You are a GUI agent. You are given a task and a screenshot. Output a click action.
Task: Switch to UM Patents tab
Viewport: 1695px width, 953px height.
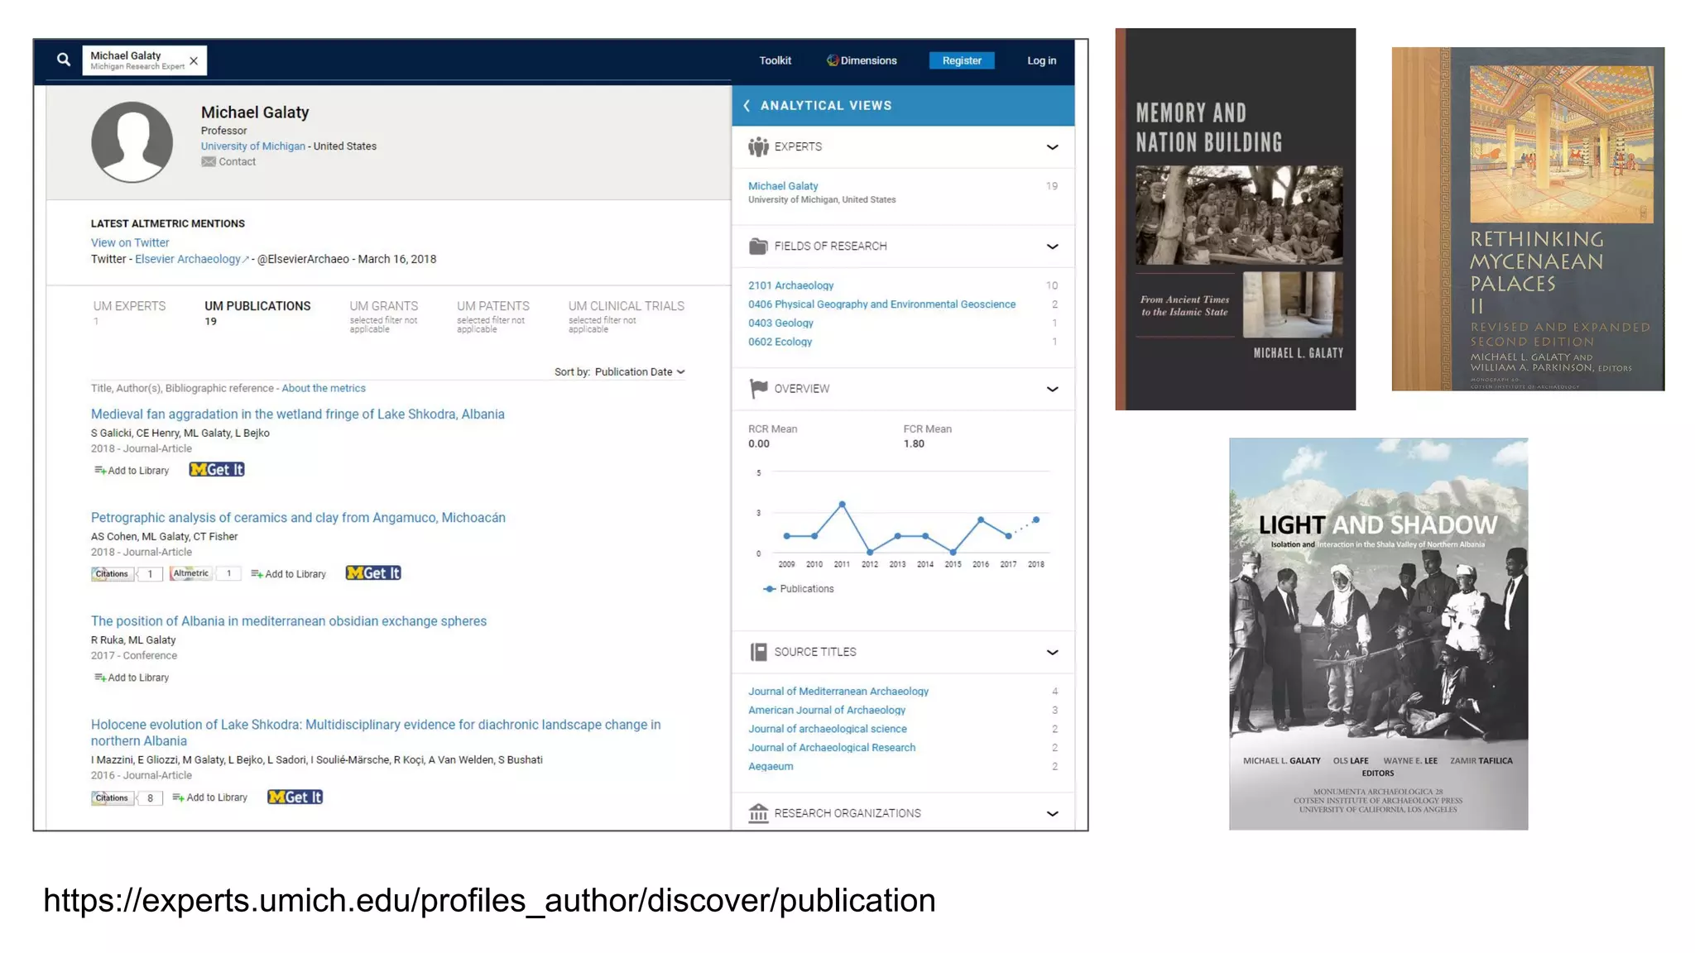[x=493, y=316]
